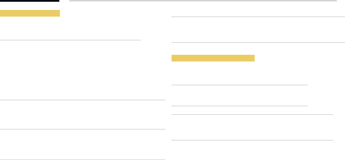Select the shorter yellow highlight bar
Screen dimensions: 345x160
[30, 13]
